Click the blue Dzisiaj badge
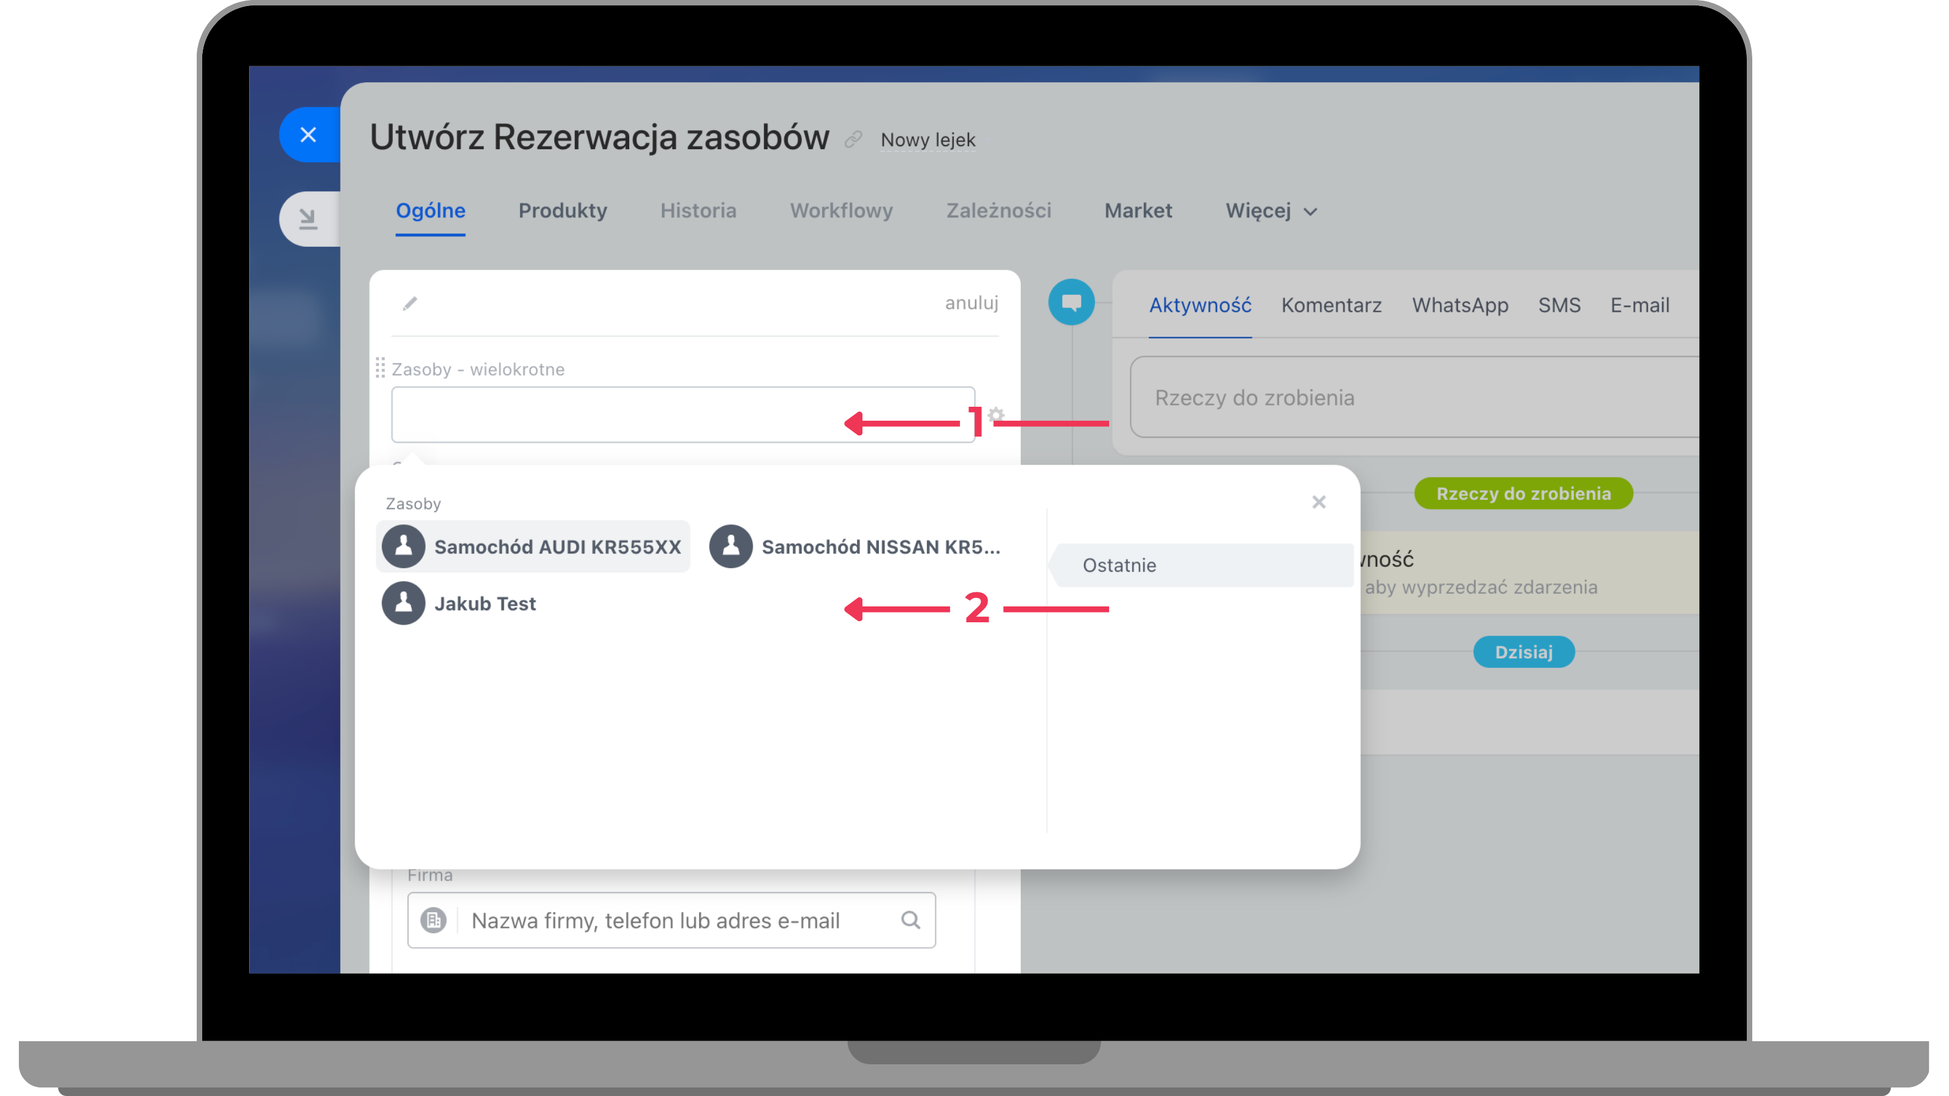Viewport: 1949px width, 1096px height. [1524, 652]
